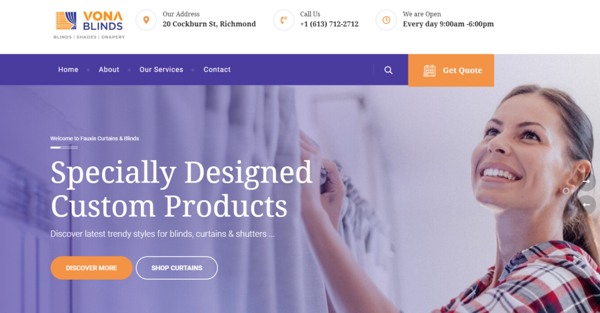The image size is (600, 313).
Task: Click the Specially Designed Custom Products heading
Action: (x=182, y=189)
